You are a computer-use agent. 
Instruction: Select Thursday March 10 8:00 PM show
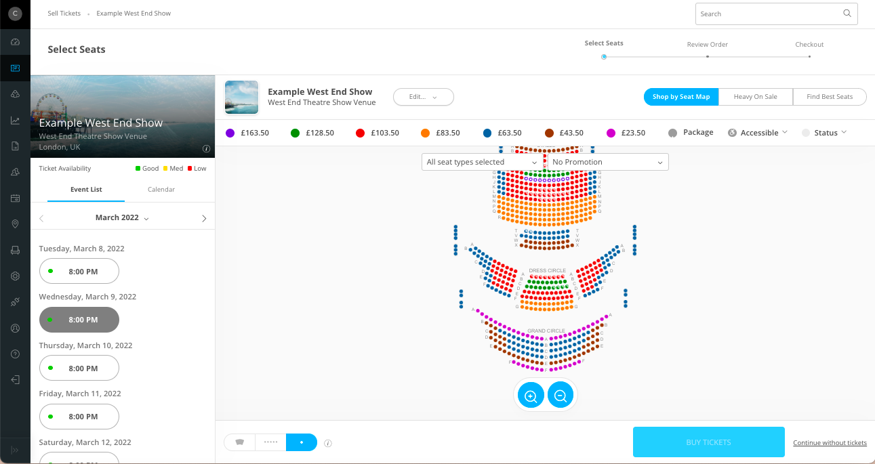click(x=79, y=368)
